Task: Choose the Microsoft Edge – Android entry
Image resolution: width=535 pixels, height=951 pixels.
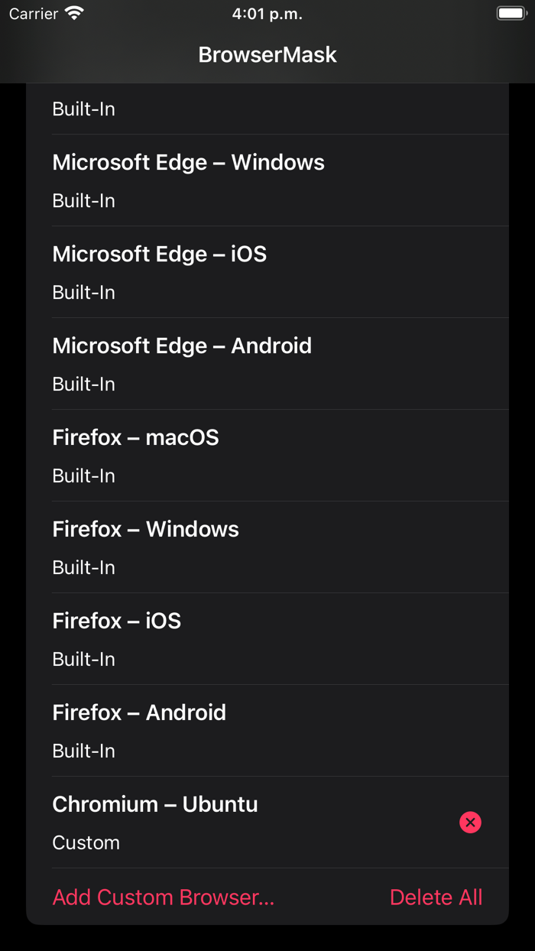Action: pos(182,346)
